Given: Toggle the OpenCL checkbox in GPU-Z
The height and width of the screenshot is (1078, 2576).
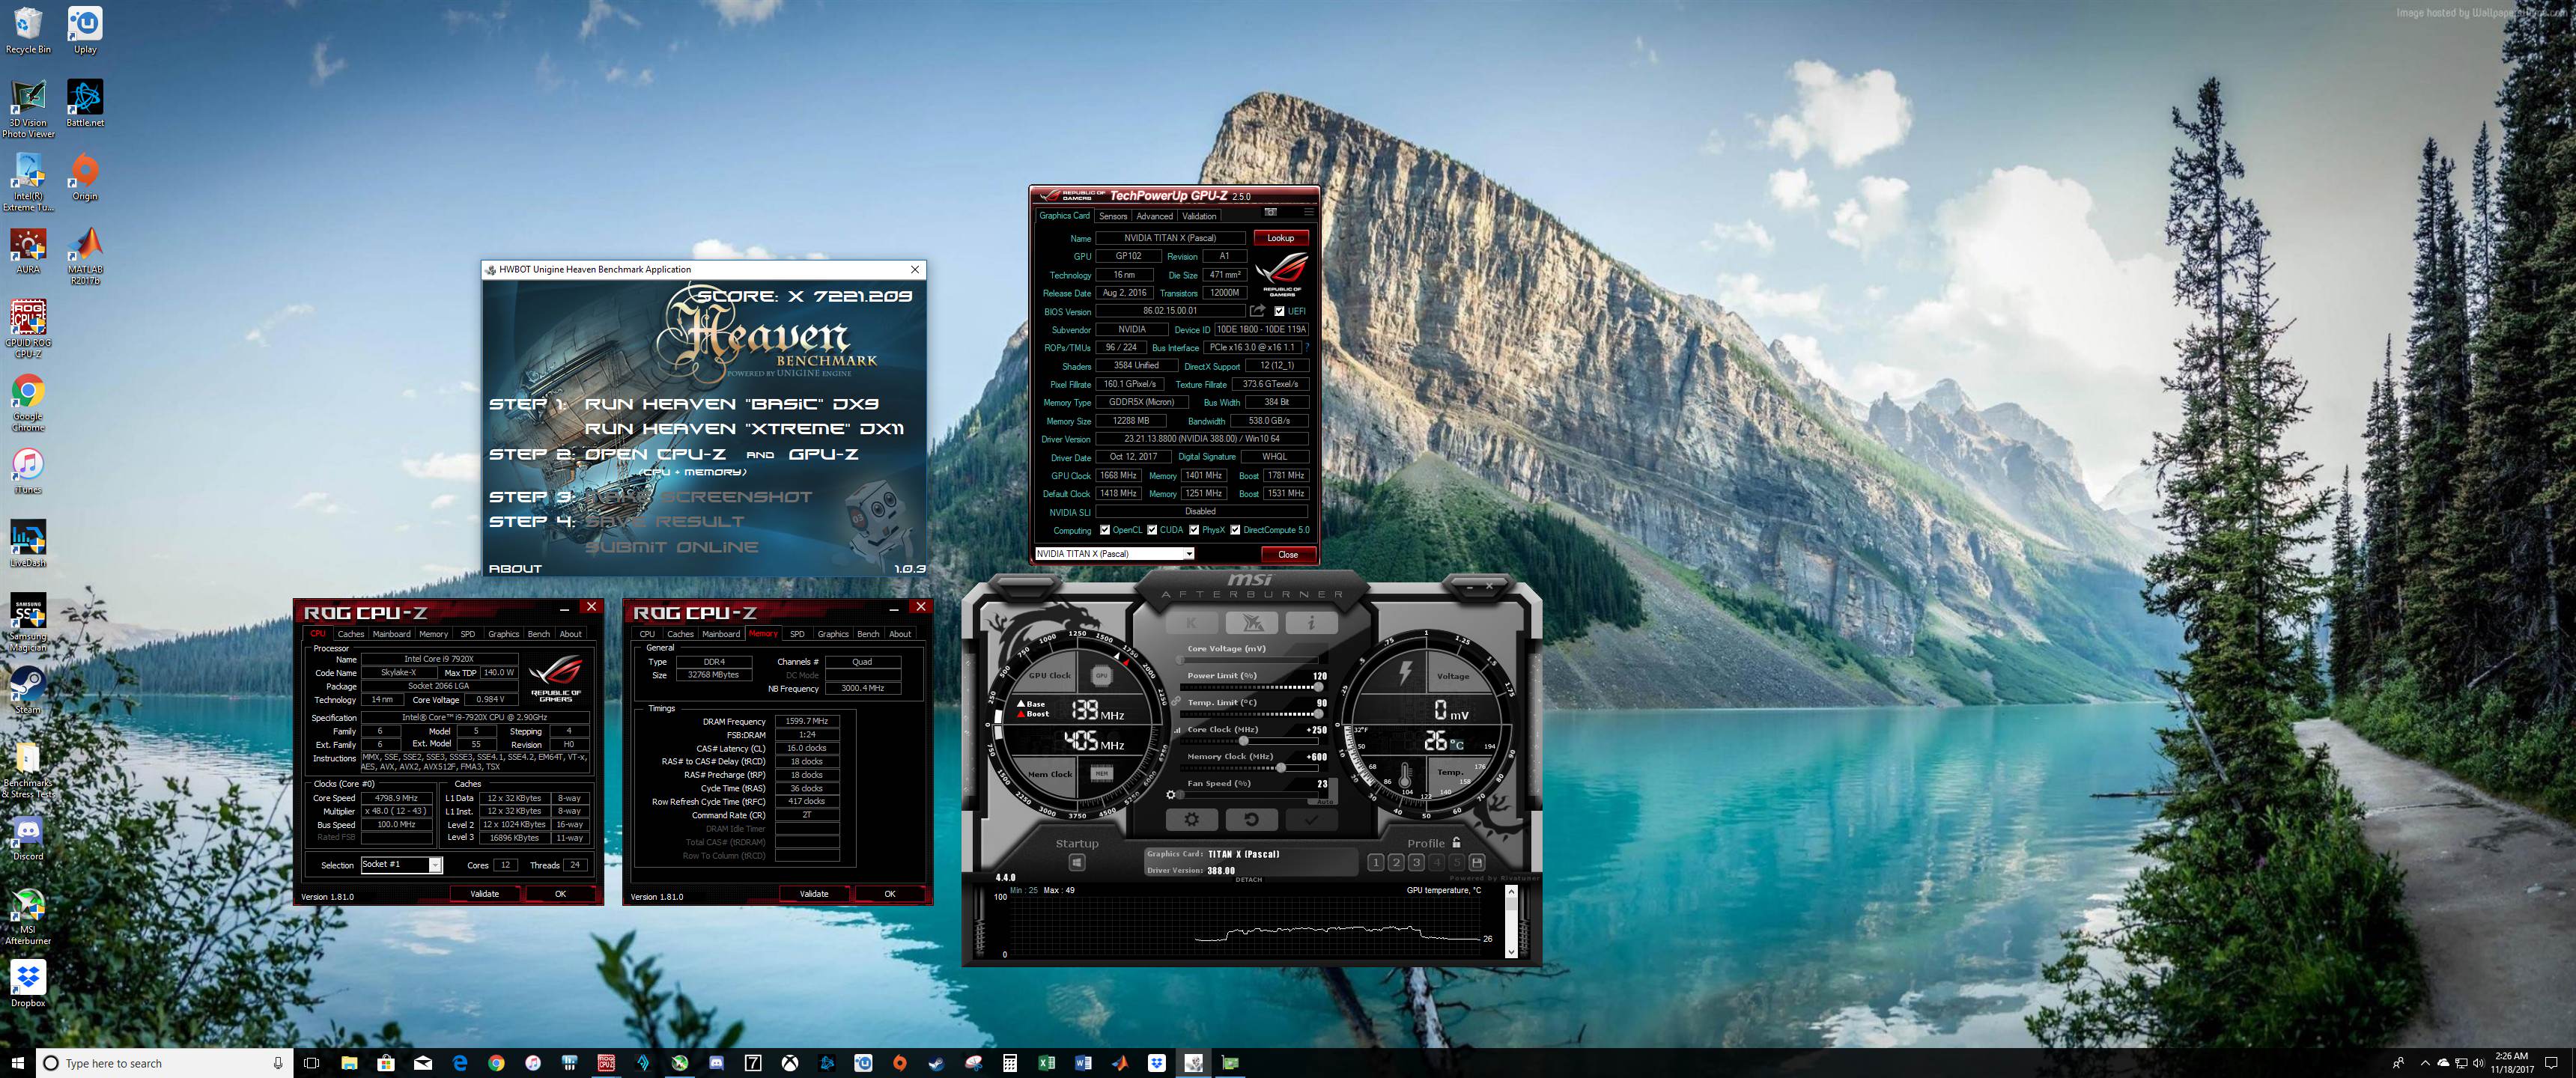Looking at the screenshot, I should [x=1104, y=530].
